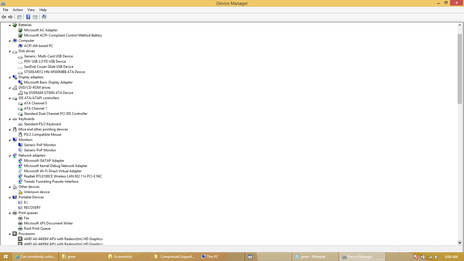Open the Action menu

coord(18,10)
